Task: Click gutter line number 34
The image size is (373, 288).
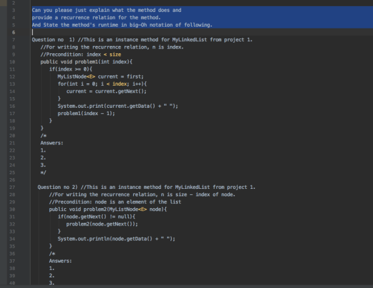Action: (x=12, y=239)
